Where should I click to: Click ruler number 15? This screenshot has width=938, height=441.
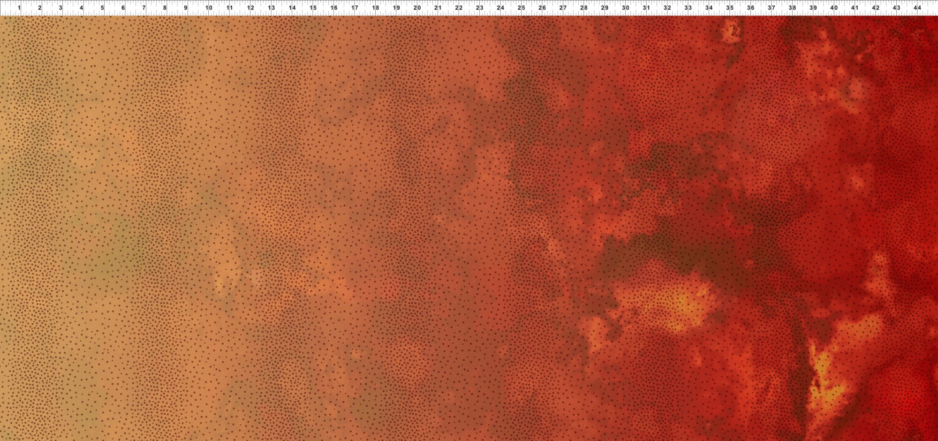[313, 8]
